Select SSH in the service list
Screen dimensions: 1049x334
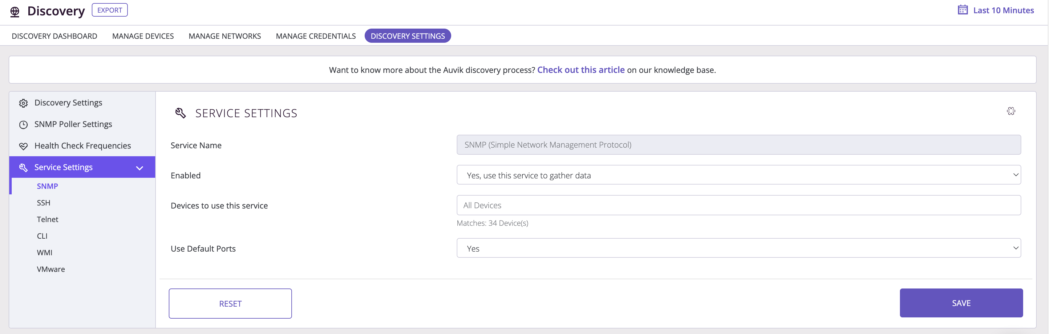coord(43,203)
